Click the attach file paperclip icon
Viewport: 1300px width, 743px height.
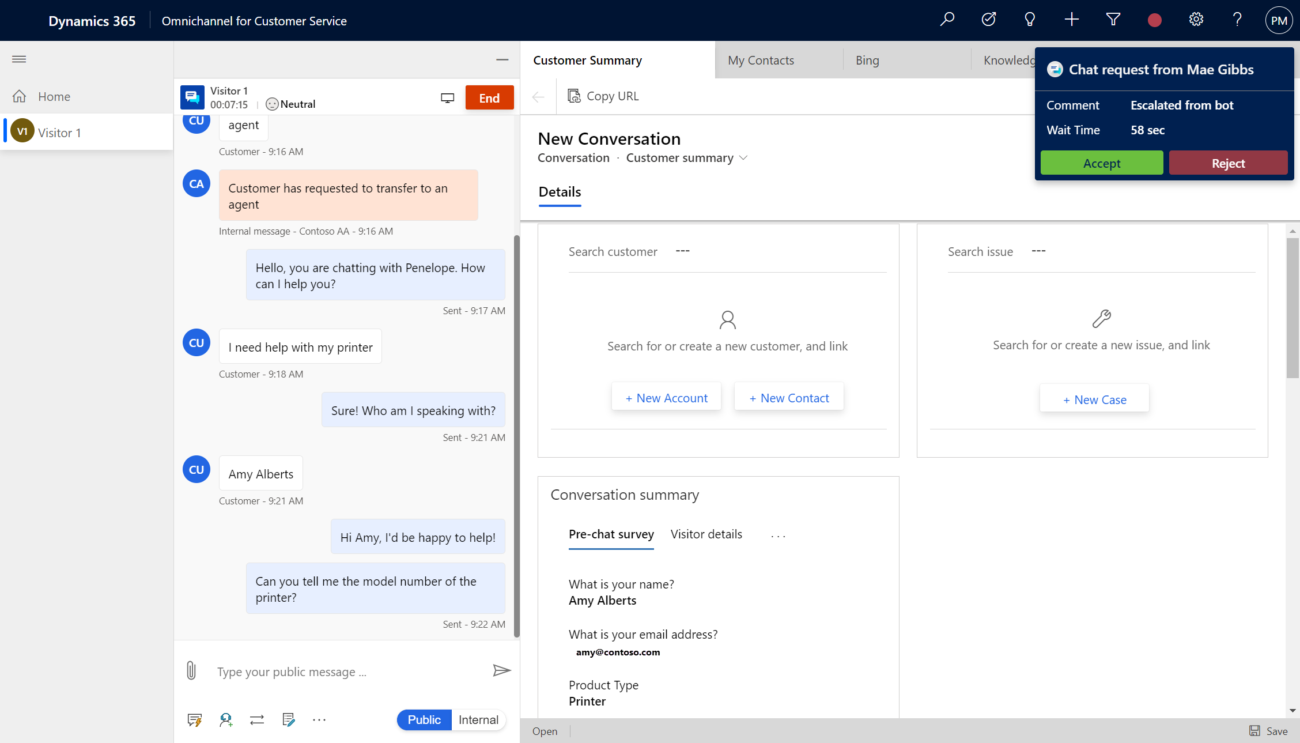pos(191,671)
